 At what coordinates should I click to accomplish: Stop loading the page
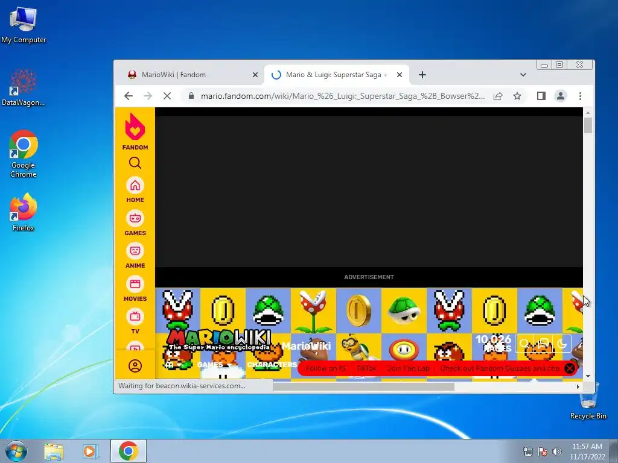[x=167, y=96]
